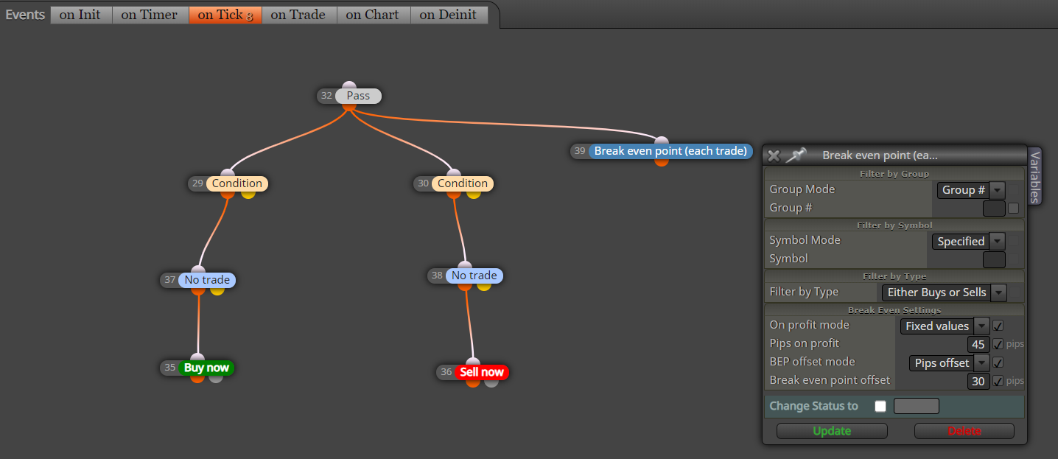Switch to the on Deinit events tab
Viewport: 1058px width, 459px height.
[449, 15]
